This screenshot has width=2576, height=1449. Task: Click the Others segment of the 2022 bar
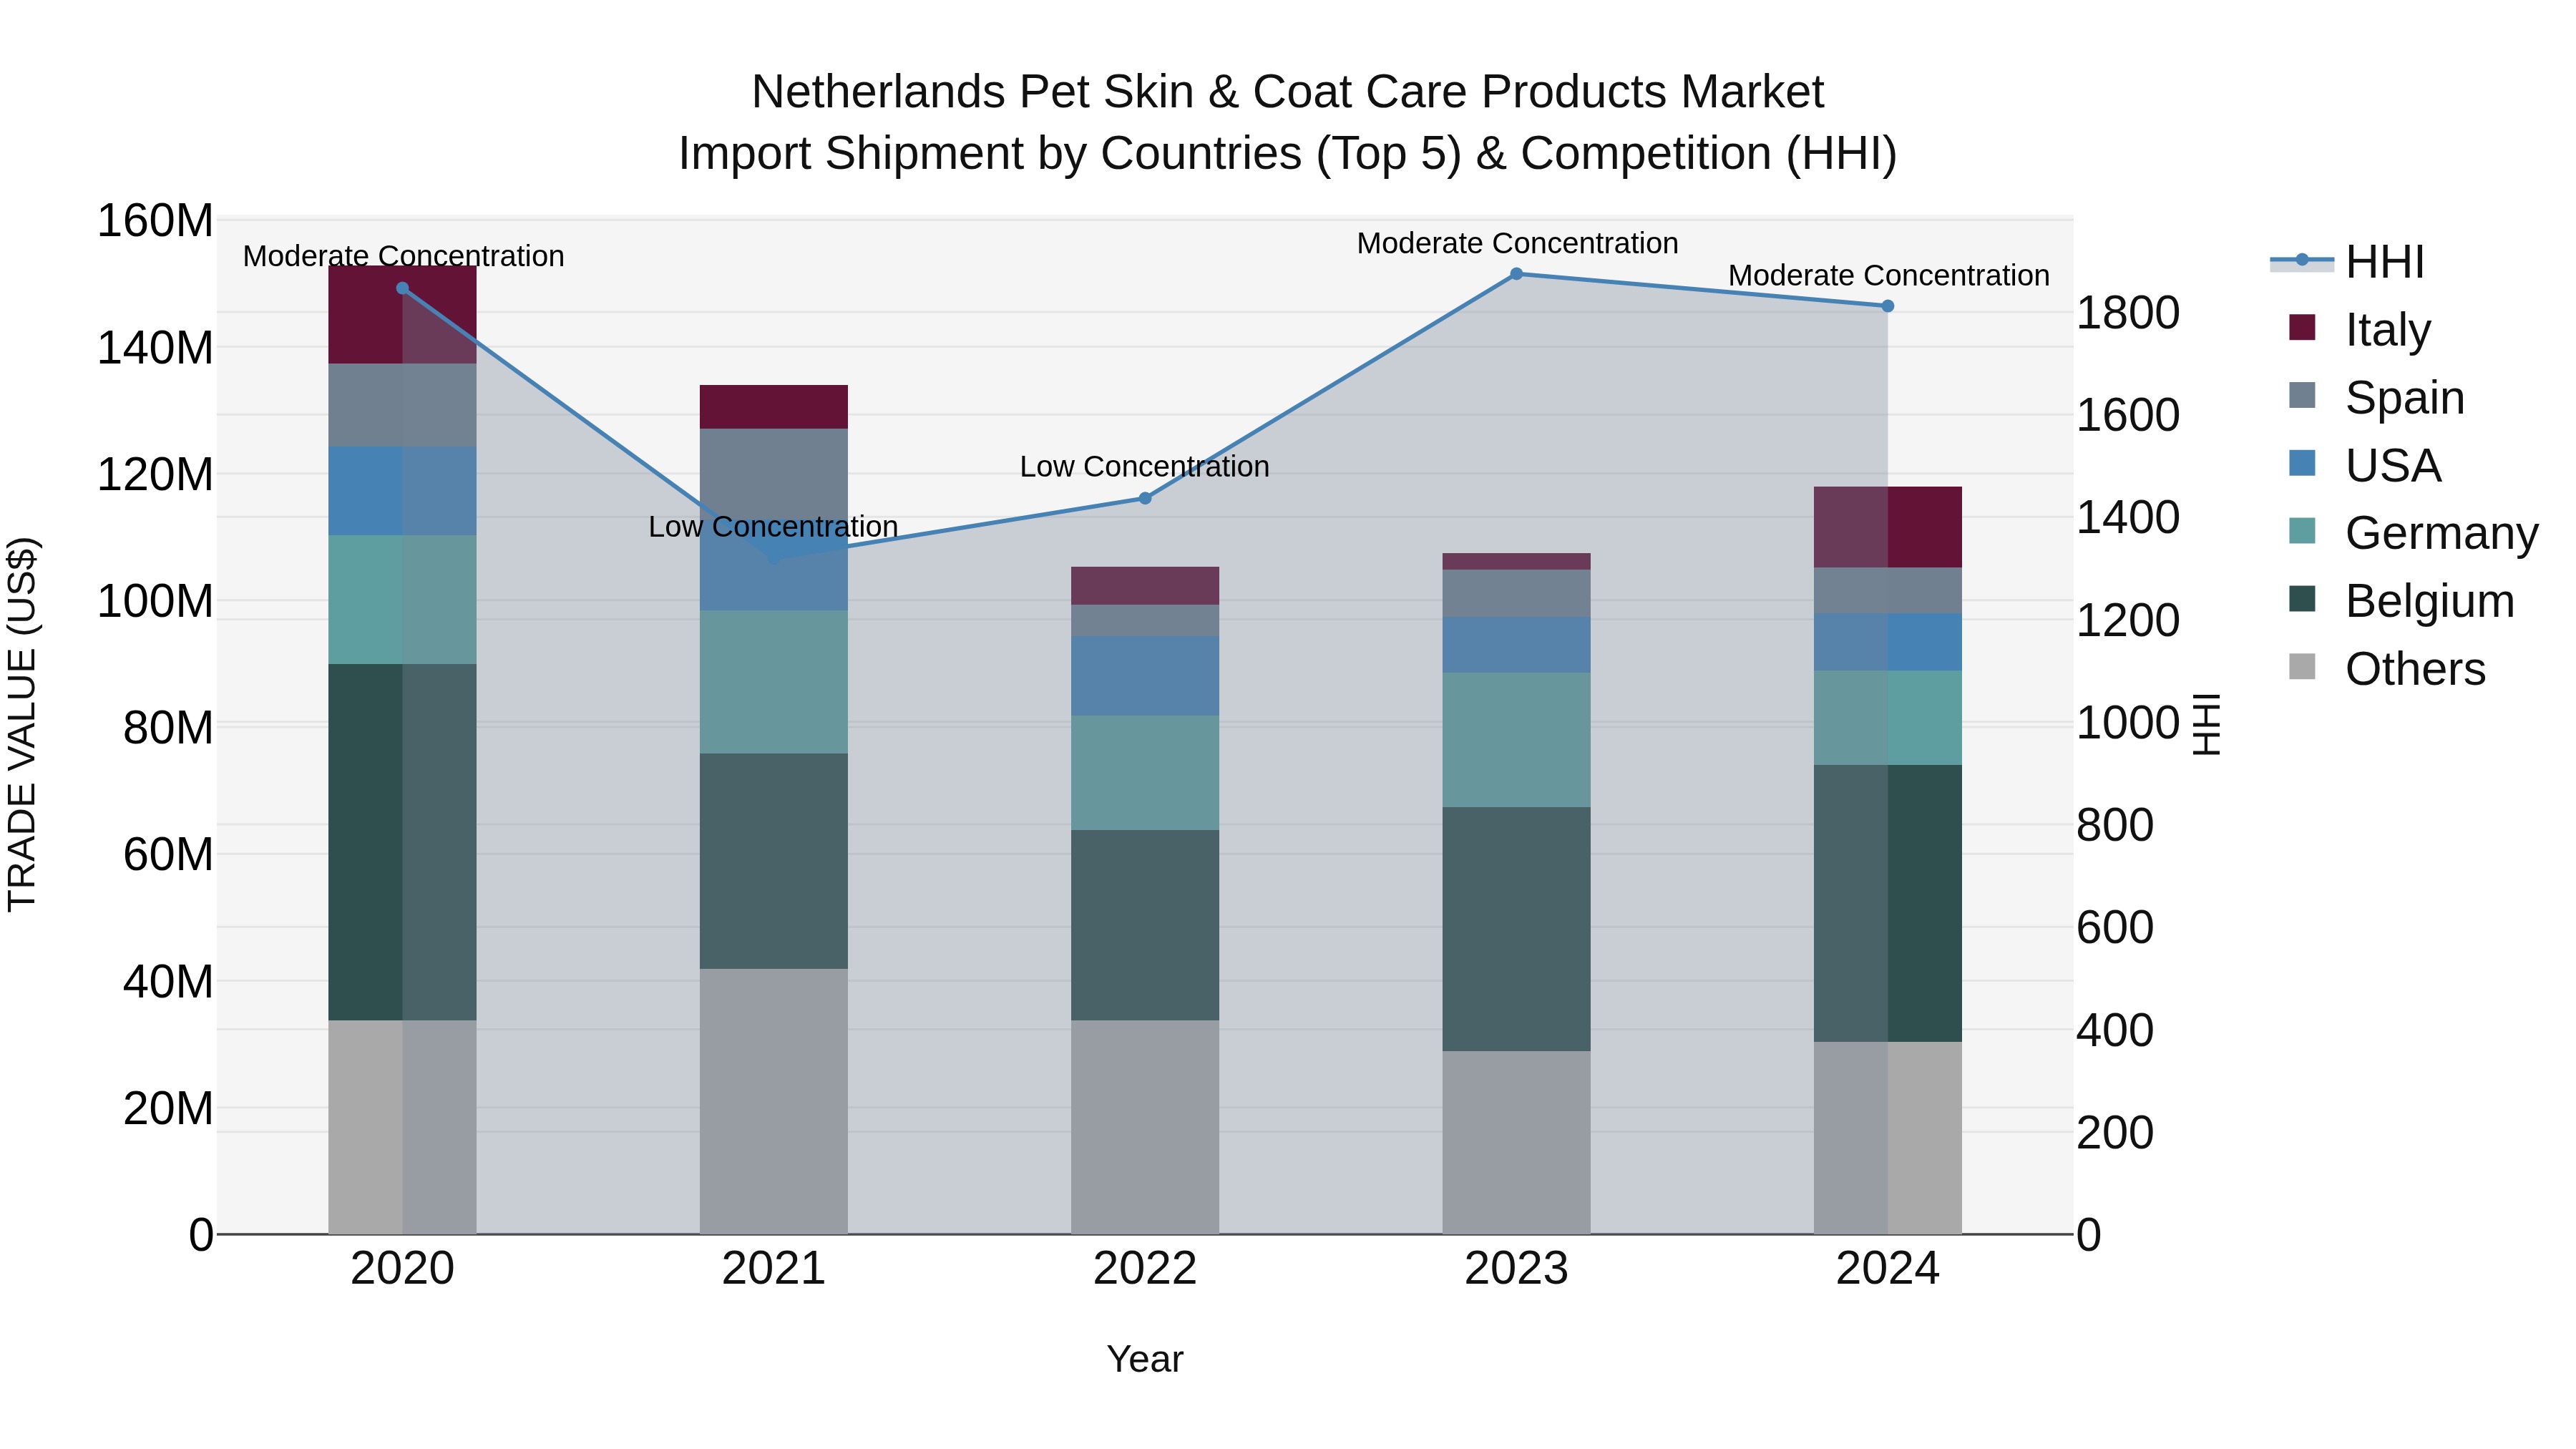tap(1145, 1127)
